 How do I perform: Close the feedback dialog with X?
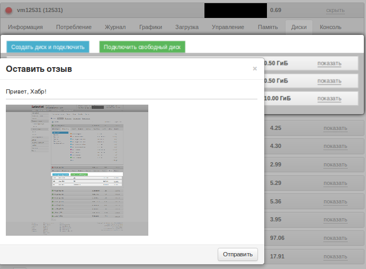click(255, 69)
